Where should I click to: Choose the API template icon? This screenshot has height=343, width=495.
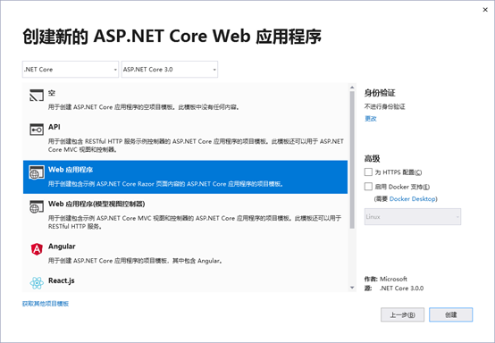coord(37,130)
